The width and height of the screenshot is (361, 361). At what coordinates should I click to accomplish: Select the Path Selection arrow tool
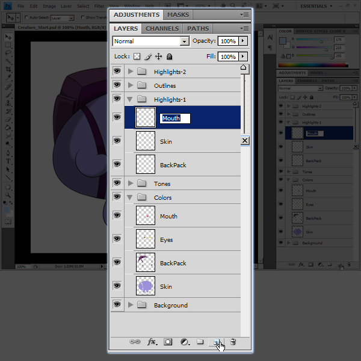point(8,170)
